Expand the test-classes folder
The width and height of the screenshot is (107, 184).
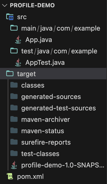point(40,154)
